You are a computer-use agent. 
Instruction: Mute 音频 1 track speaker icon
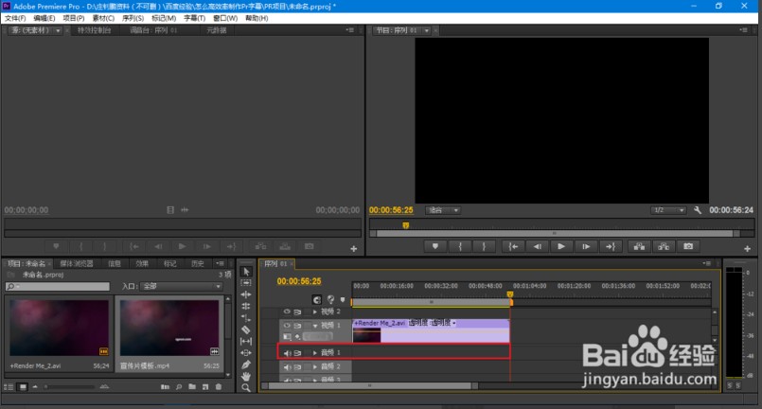pos(288,352)
